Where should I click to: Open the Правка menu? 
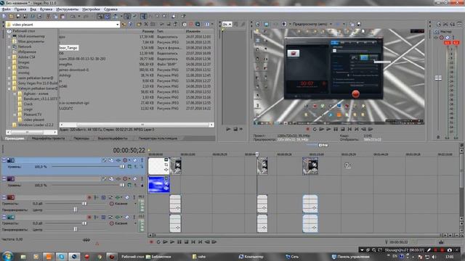(20, 9)
